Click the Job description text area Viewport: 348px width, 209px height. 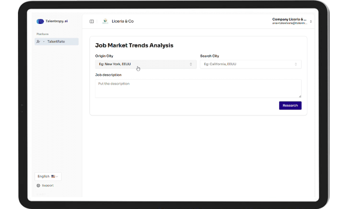198,88
